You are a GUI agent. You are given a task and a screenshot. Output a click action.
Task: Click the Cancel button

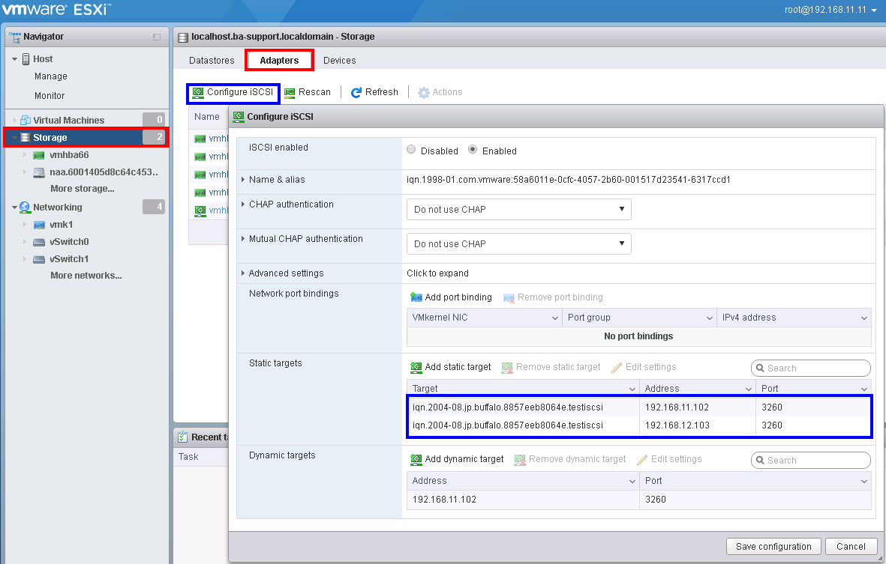851,546
